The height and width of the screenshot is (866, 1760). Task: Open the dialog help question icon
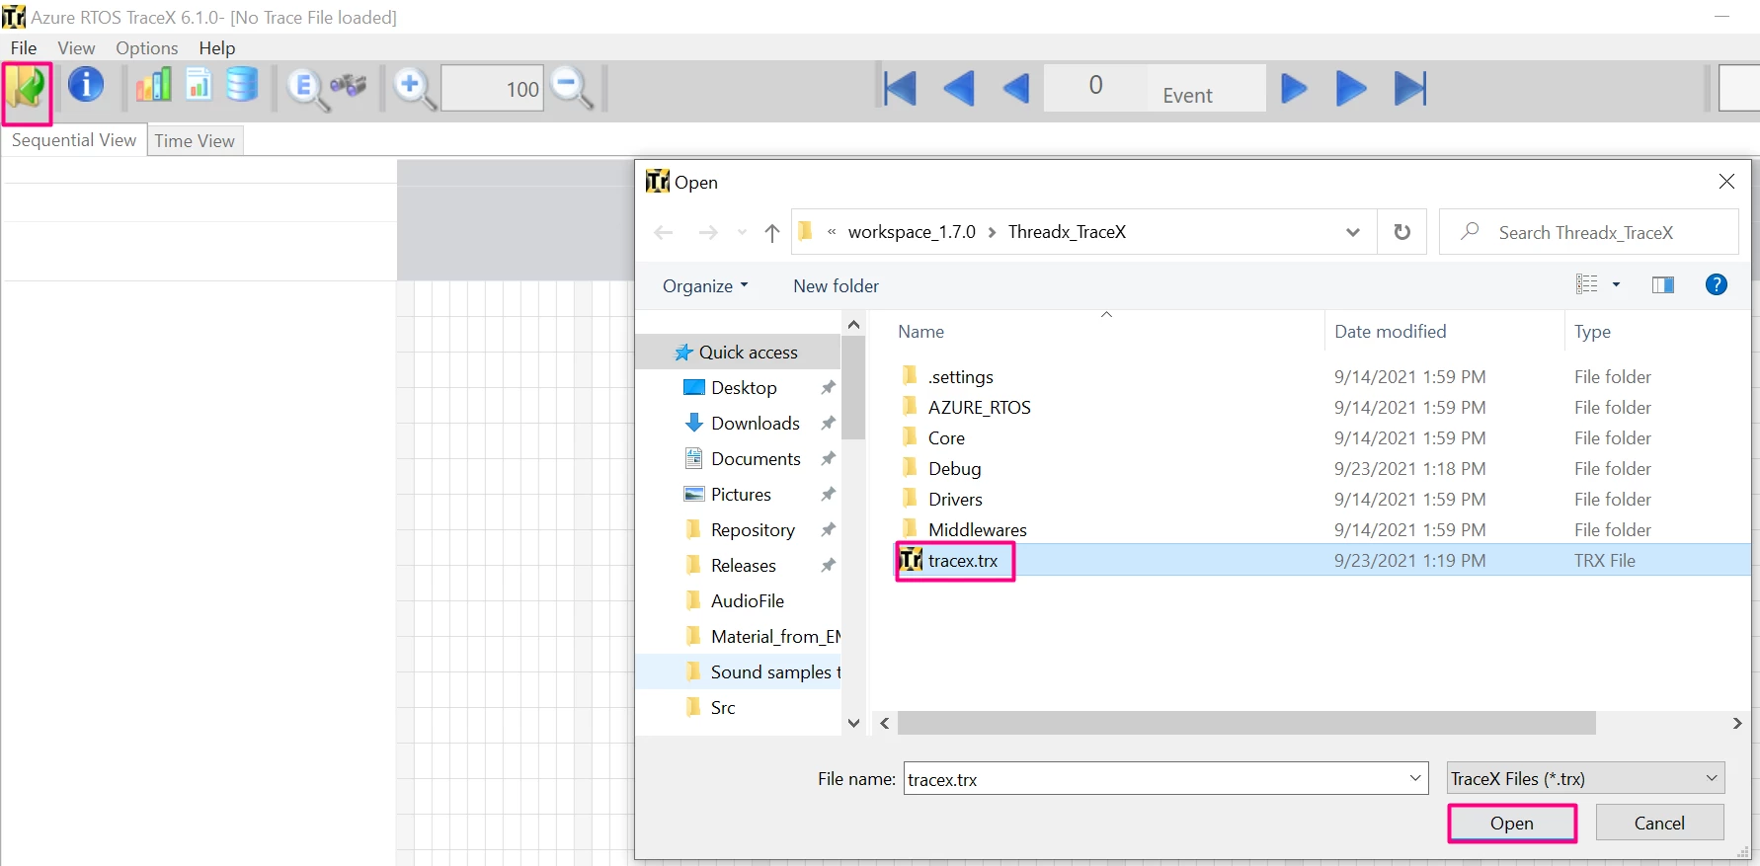point(1717,284)
